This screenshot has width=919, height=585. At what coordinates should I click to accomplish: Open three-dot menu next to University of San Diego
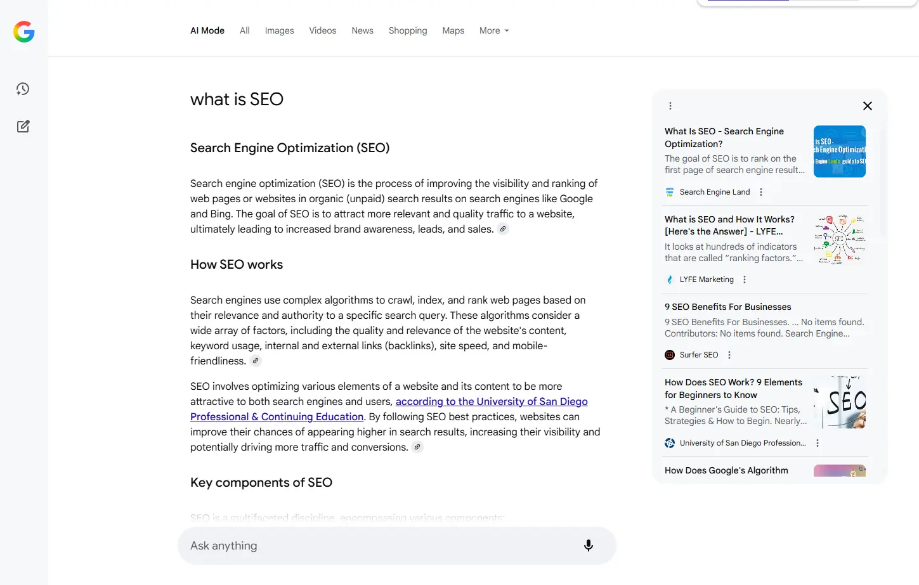click(x=818, y=443)
